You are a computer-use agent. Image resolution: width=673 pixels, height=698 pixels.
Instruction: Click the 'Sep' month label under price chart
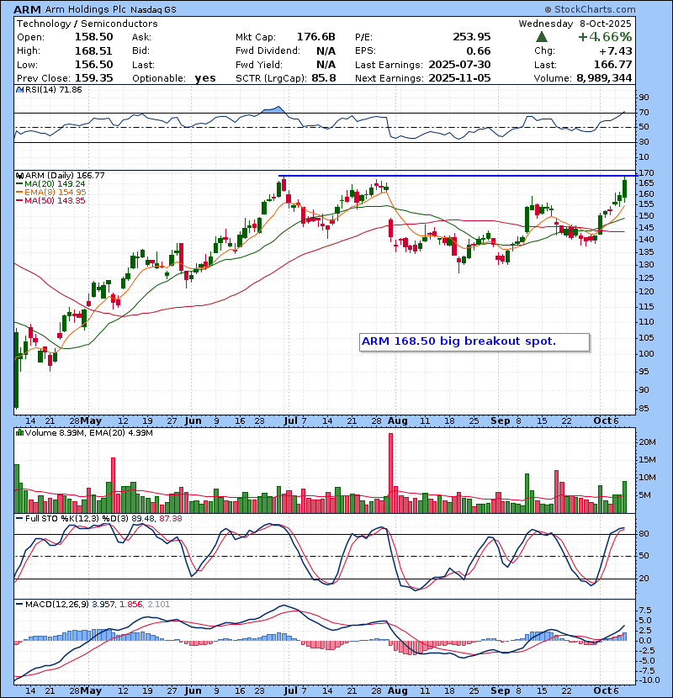501,420
